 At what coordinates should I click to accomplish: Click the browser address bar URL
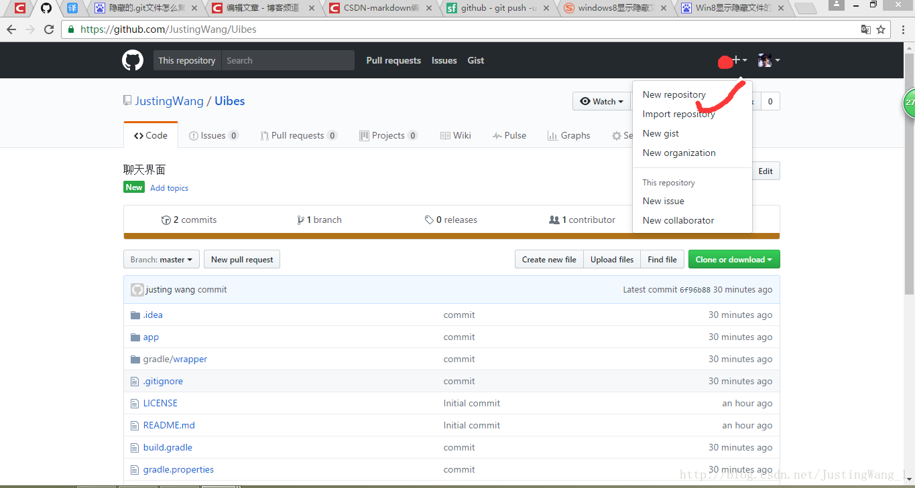coord(168,29)
